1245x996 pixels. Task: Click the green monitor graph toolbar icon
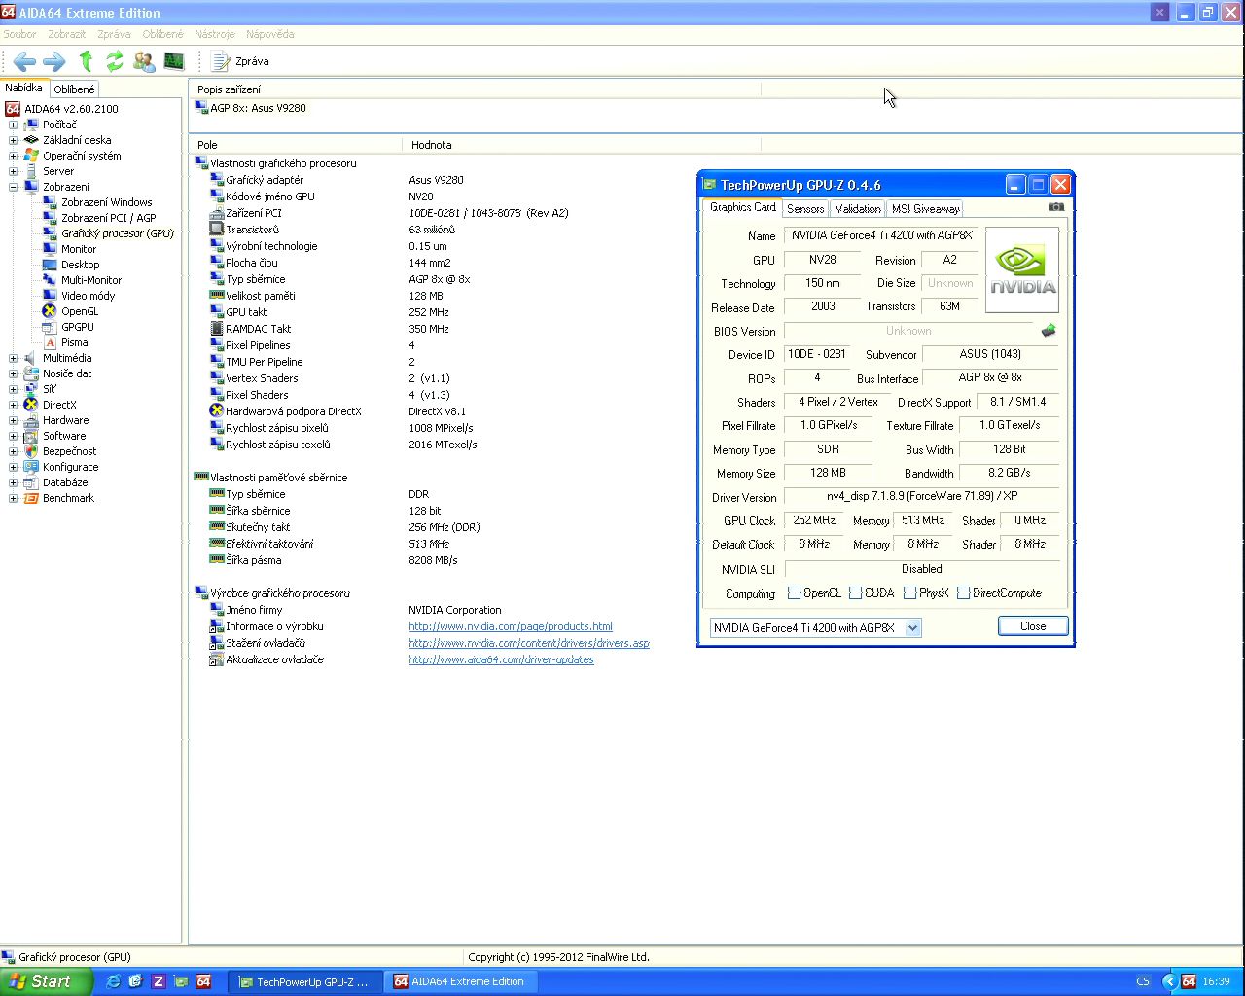click(174, 61)
